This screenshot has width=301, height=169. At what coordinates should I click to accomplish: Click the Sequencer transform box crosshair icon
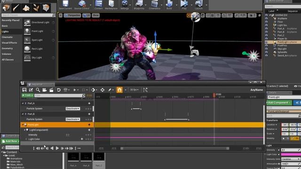(x=103, y=90)
